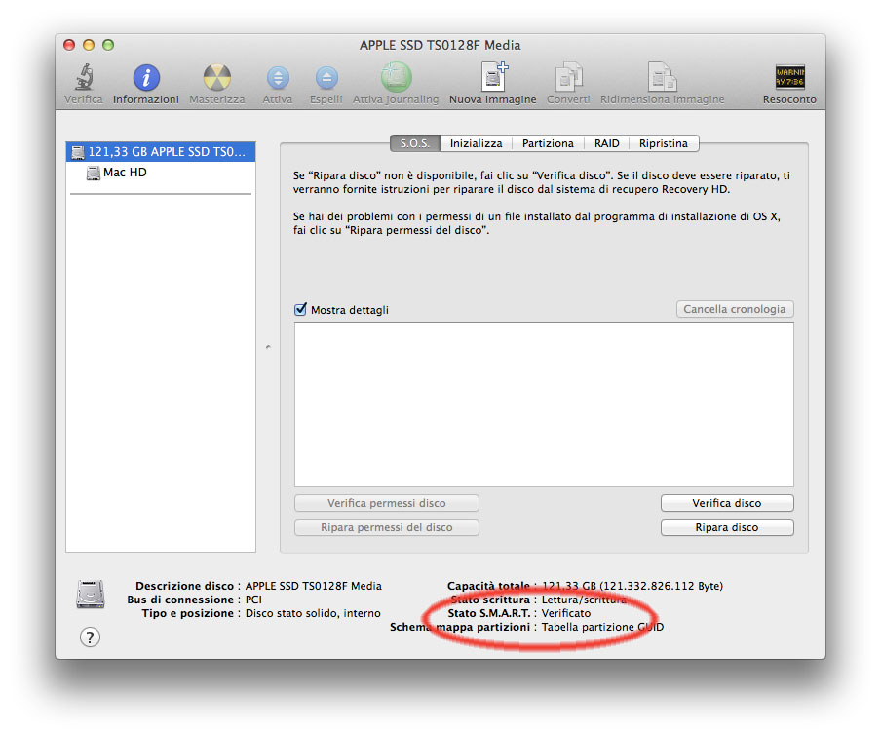Image resolution: width=881 pixels, height=736 pixels.
Task: Toggle the Mostra dettagli checkbox
Action: [x=301, y=309]
